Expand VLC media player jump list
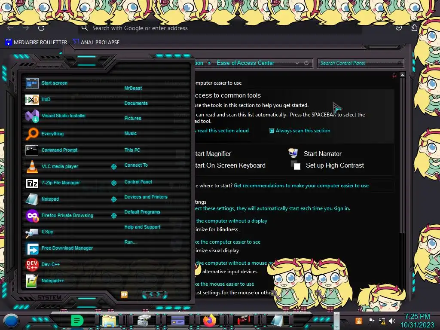This screenshot has height=330, width=440. 113,167
